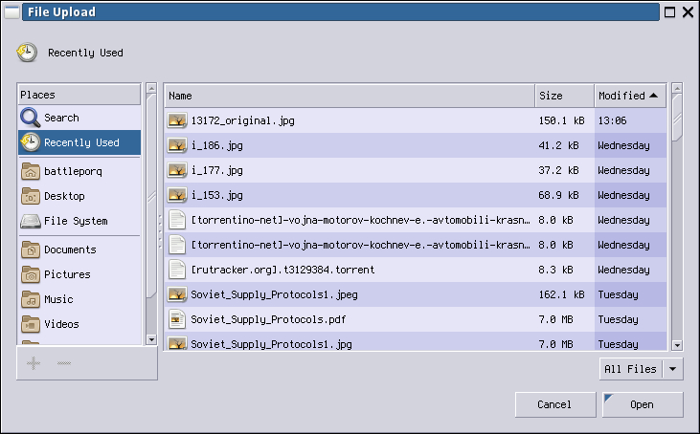Click the image icon of i_153.jpg

pyautogui.click(x=177, y=195)
